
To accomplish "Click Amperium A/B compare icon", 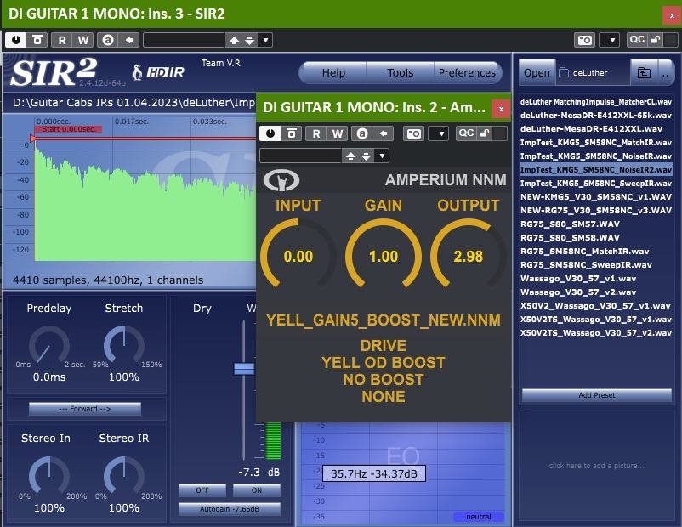I will click(x=362, y=133).
